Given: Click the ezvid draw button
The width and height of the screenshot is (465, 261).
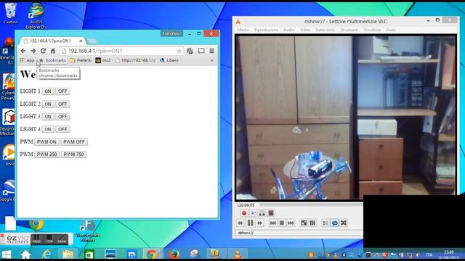Looking at the screenshot, I should pyautogui.click(x=62, y=239).
